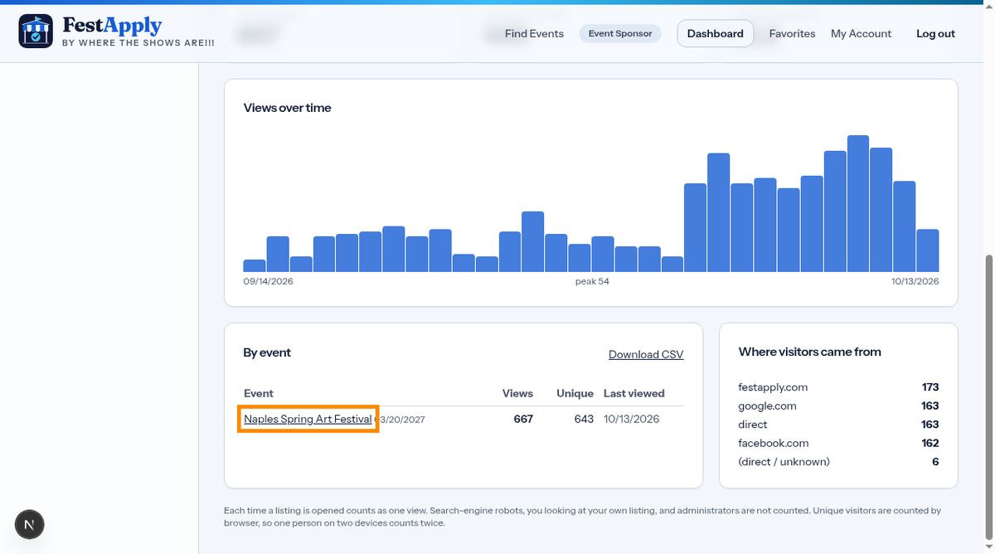Click the "Event" column header
This screenshot has width=995, height=554.
coord(259,393)
